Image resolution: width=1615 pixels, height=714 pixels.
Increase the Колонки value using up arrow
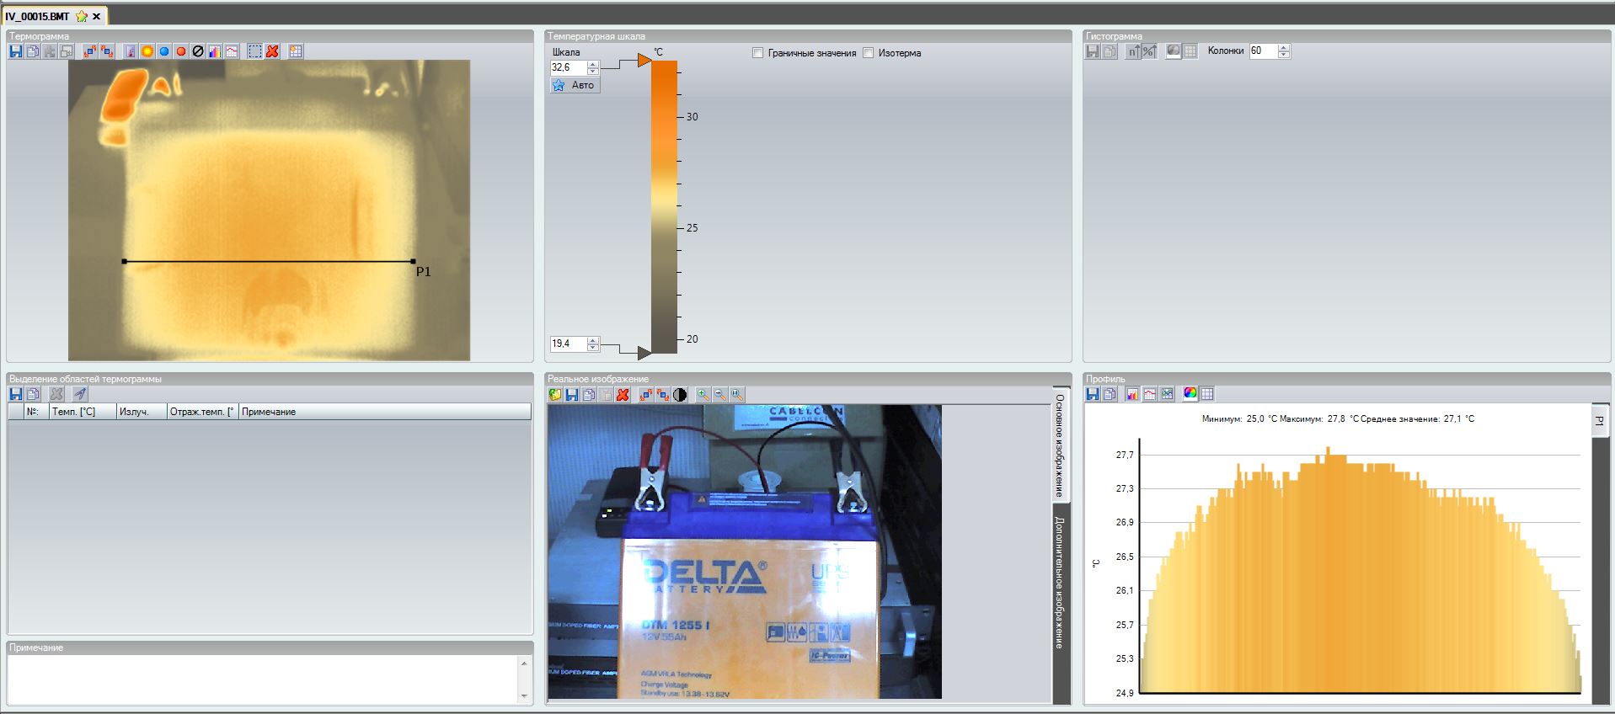point(1283,48)
